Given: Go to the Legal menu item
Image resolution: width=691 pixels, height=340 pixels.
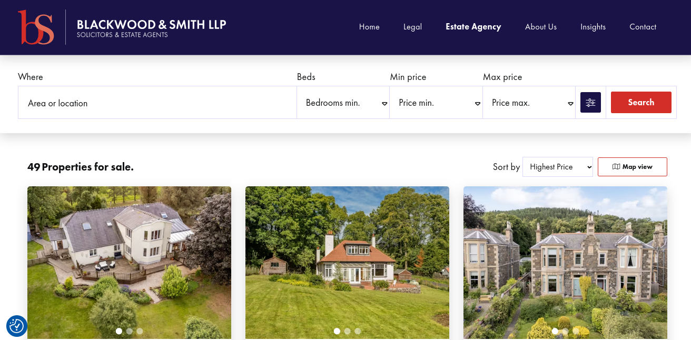Looking at the screenshot, I should pyautogui.click(x=412, y=27).
